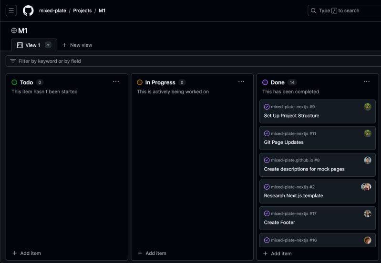The image size is (381, 263).
Task: Click closed-issue icon on Research Next.js template
Action: tap(267, 187)
